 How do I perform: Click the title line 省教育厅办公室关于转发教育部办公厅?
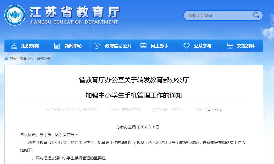point(134,80)
